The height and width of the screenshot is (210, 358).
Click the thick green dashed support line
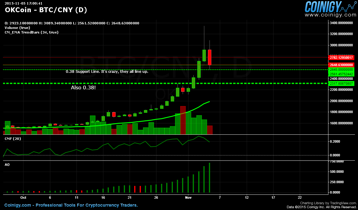click(x=166, y=83)
